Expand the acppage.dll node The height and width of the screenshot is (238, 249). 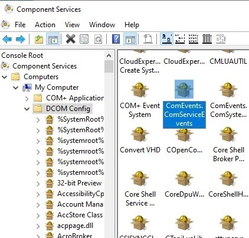[38, 226]
